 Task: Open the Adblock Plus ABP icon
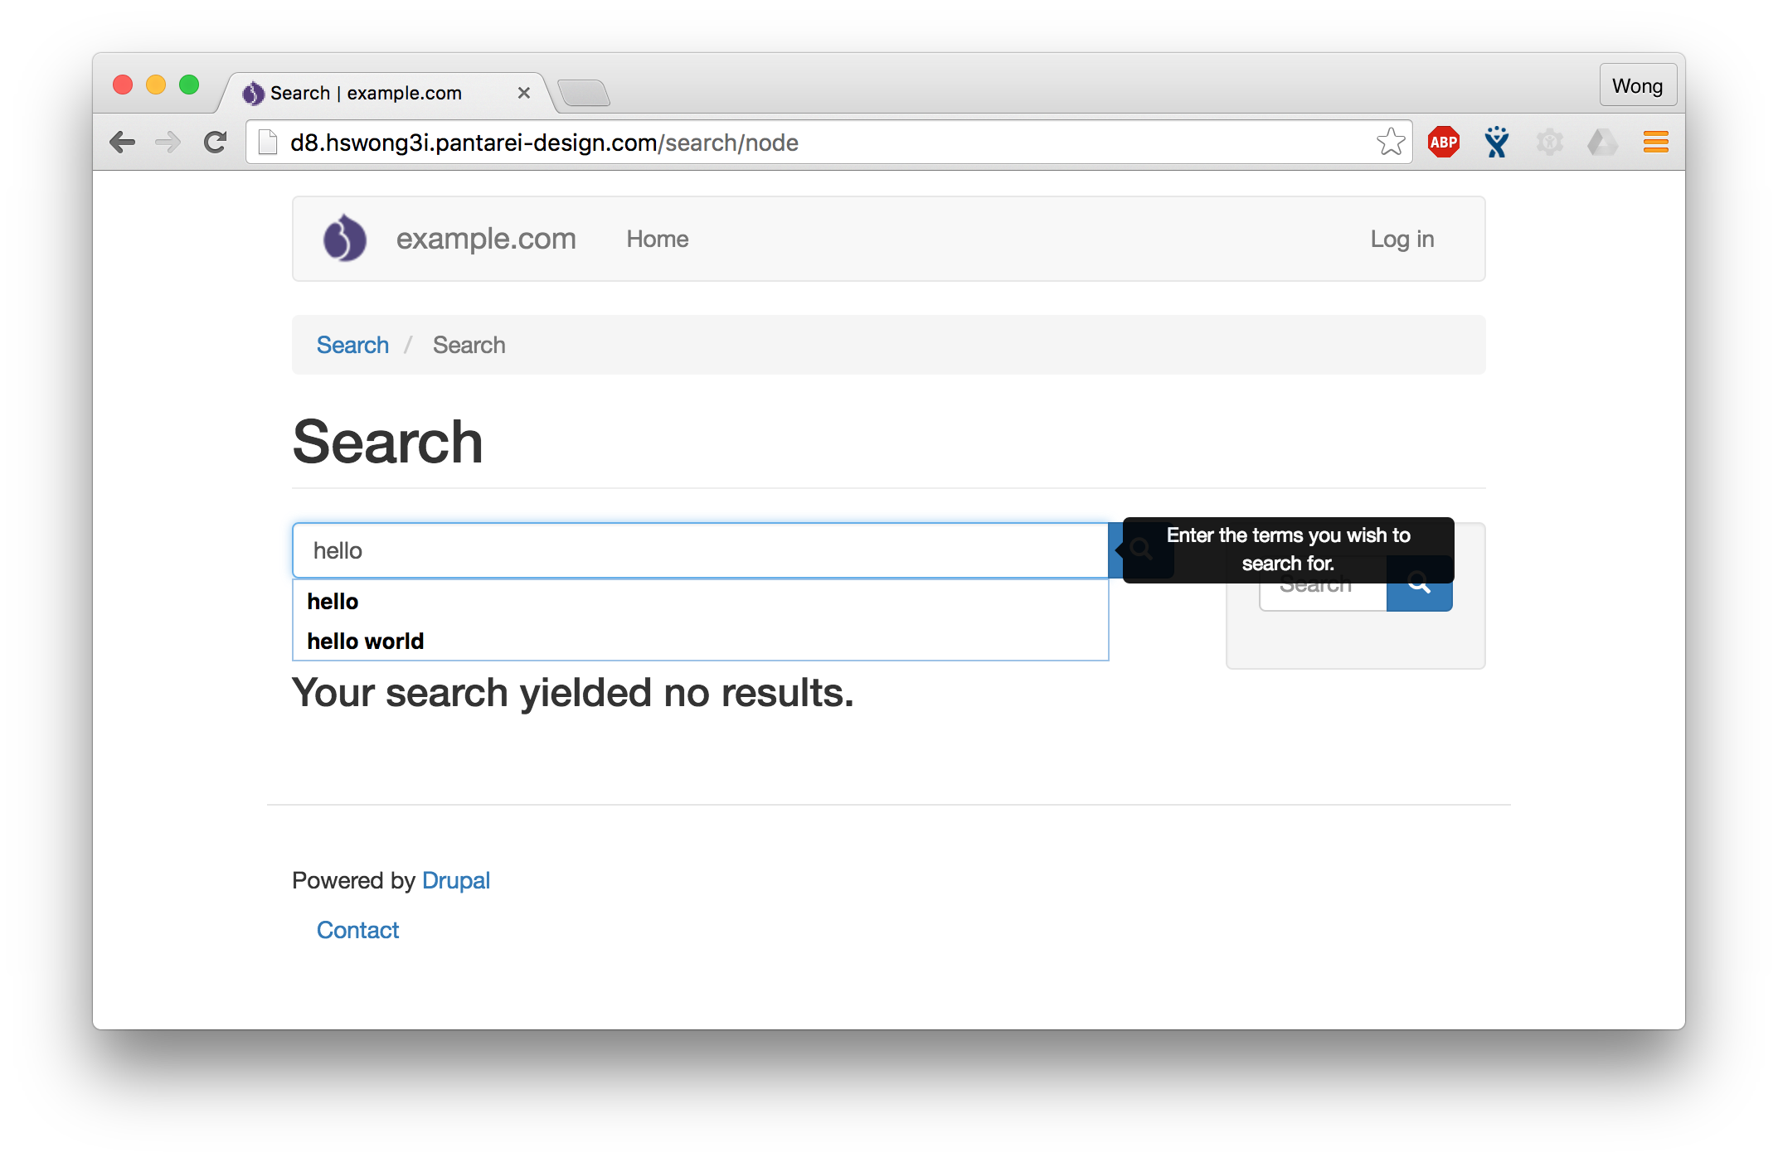pyautogui.click(x=1443, y=142)
